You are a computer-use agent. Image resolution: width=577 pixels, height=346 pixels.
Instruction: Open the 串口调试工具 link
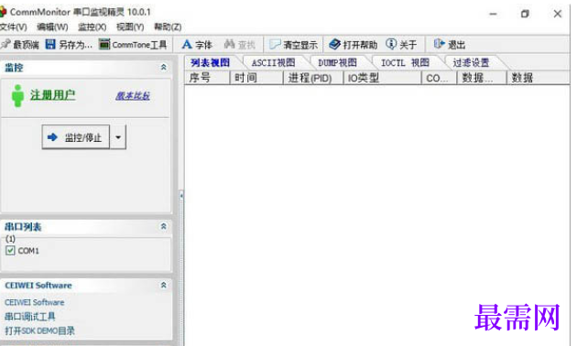point(30,317)
